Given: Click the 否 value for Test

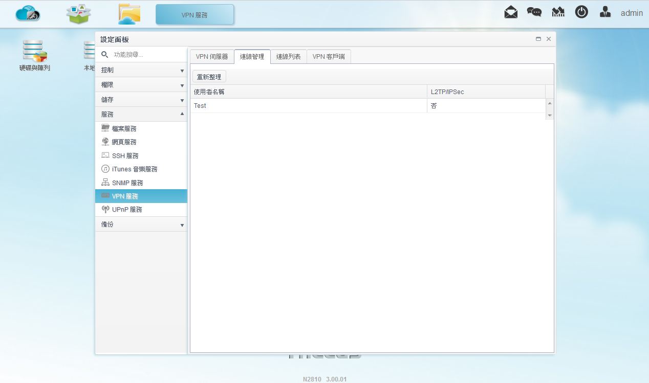Looking at the screenshot, I should (434, 106).
